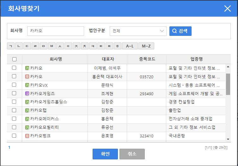
Task: Filter companies by A~L
Action: (130, 46)
